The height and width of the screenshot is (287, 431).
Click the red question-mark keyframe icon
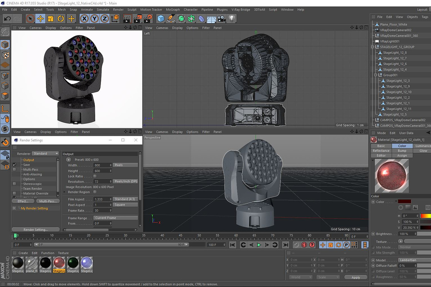click(x=312, y=245)
